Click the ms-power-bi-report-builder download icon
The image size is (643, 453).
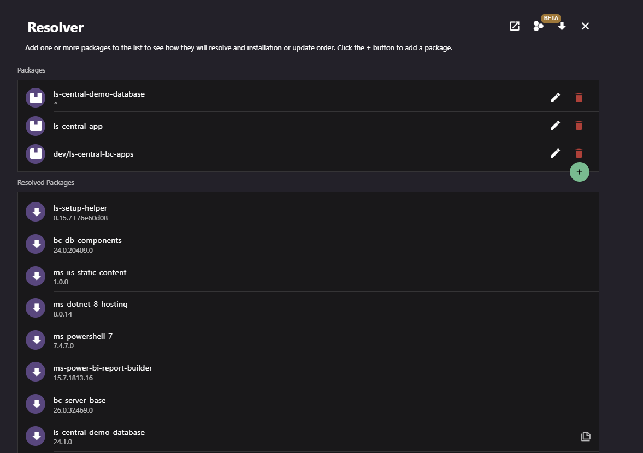pos(36,372)
